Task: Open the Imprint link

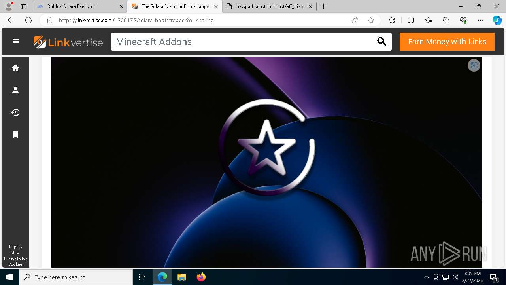Action: coord(15,246)
